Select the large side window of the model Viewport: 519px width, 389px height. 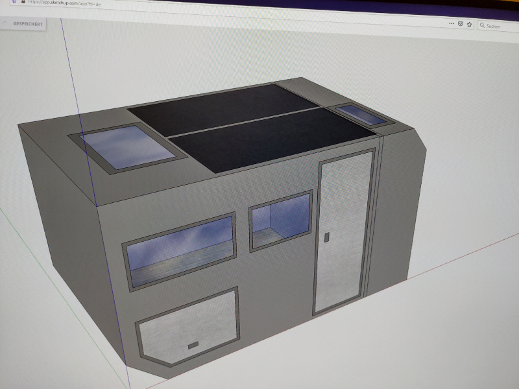[x=181, y=252]
